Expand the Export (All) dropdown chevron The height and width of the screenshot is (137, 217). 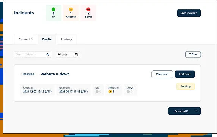(197, 111)
